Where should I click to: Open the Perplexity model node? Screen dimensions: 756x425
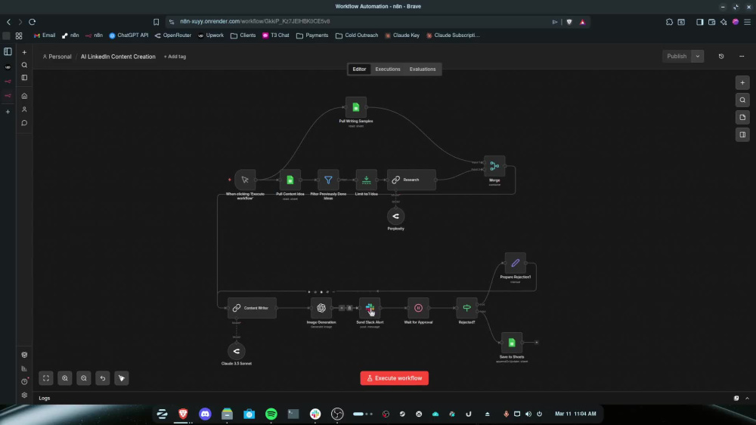click(x=396, y=216)
